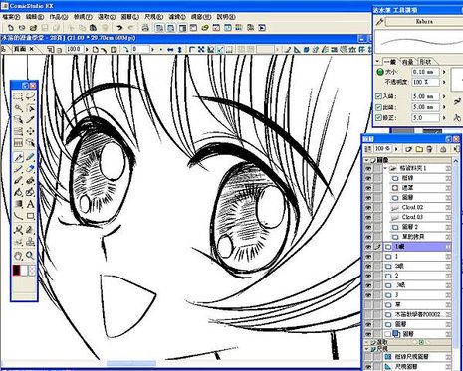
Task: Toggle the 入峰 checkbox in tool options
Action: tap(378, 96)
